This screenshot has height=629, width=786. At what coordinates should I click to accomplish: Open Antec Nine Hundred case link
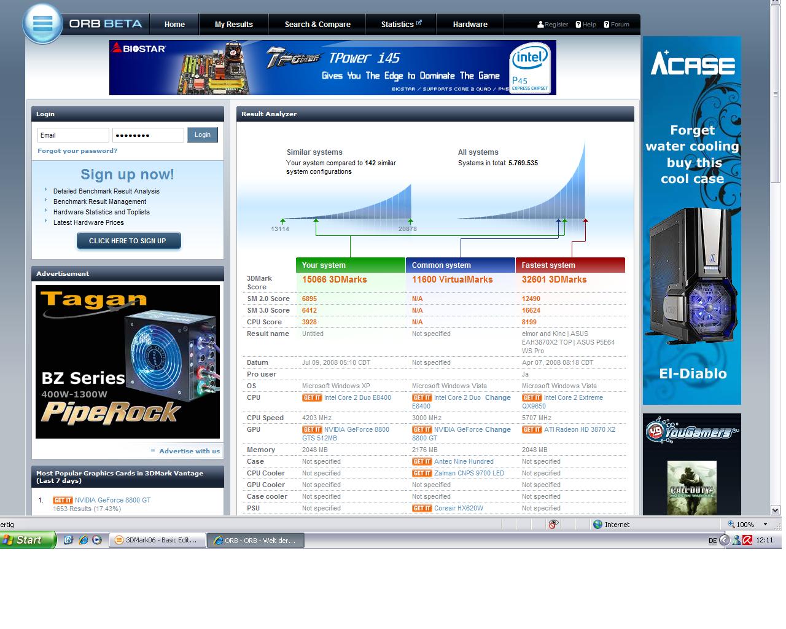pyautogui.click(x=464, y=461)
